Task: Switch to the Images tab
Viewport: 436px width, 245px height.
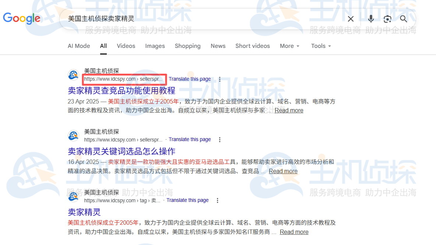Action: (x=155, y=46)
